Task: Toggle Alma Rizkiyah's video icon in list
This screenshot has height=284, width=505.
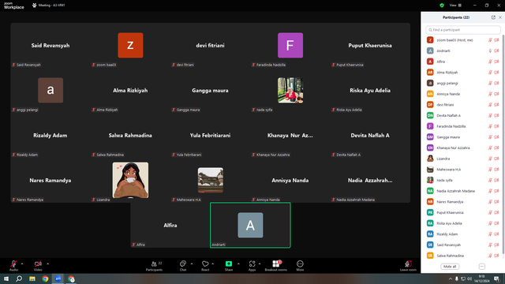Action: [496, 73]
